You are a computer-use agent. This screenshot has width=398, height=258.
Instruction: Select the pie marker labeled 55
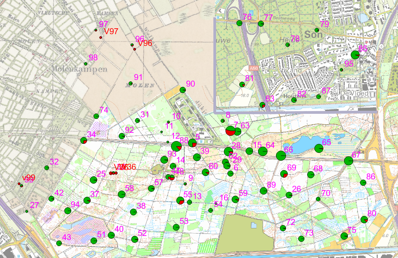point(180,200)
